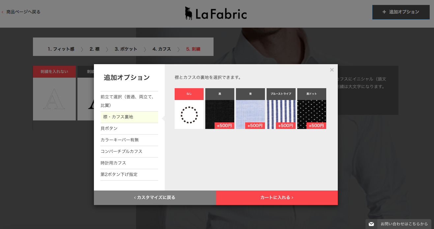The width and height of the screenshot is (434, 229).
Task: Click the LaFabric logo
Action: coord(216,13)
